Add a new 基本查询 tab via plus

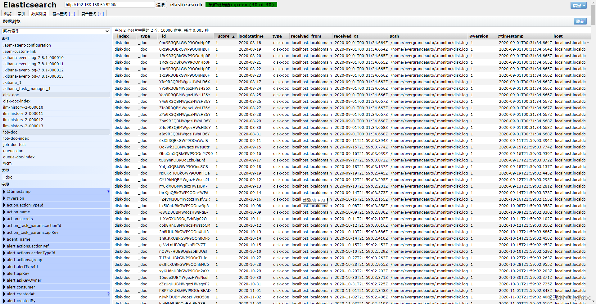pyautogui.click(x=72, y=14)
